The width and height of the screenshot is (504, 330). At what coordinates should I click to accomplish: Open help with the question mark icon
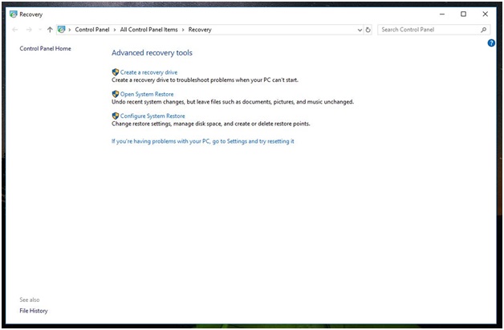(491, 43)
